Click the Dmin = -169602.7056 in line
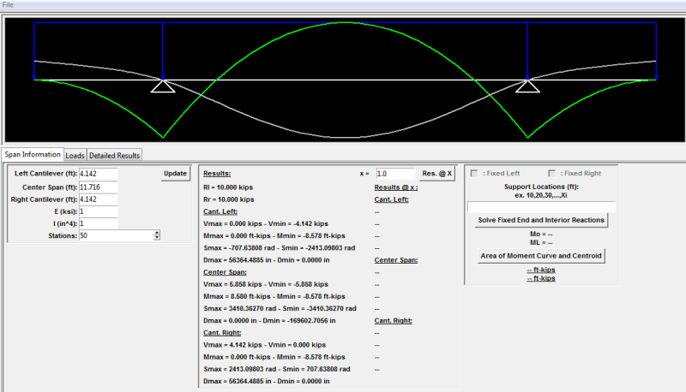686x392 pixels. (x=269, y=320)
